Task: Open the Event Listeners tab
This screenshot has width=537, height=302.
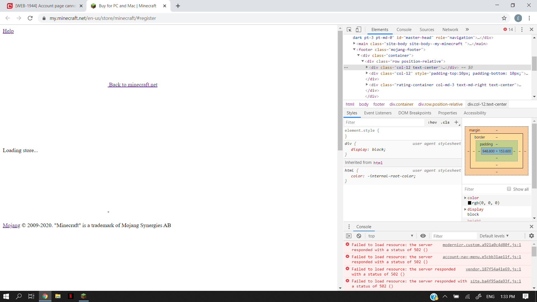Action: pyautogui.click(x=378, y=113)
